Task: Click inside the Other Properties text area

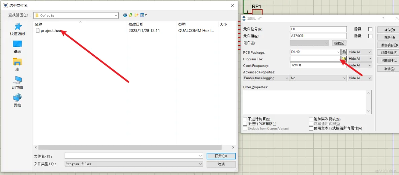Action: (x=304, y=102)
